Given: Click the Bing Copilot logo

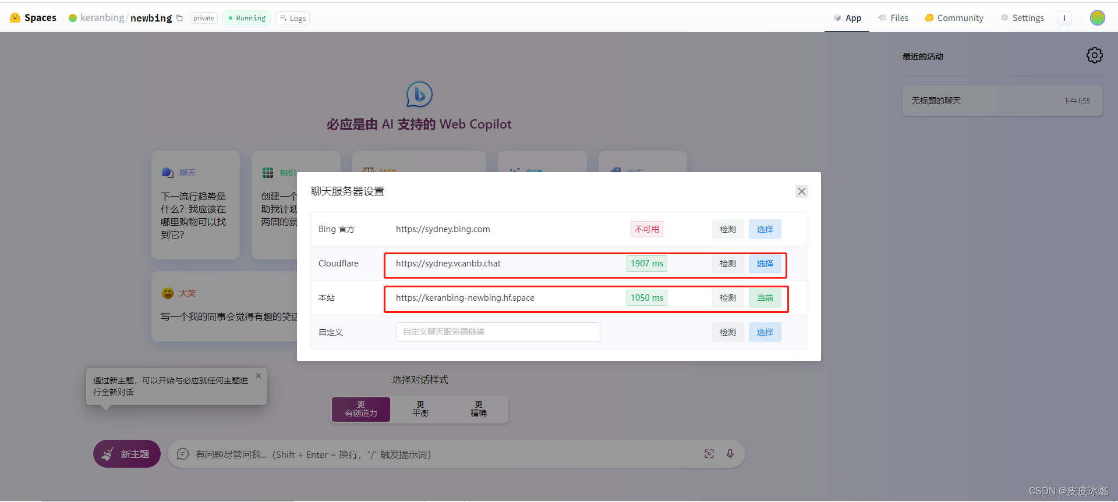Looking at the screenshot, I should pyautogui.click(x=419, y=94).
